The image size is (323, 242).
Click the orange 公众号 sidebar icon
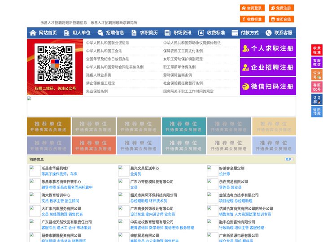tap(317, 75)
